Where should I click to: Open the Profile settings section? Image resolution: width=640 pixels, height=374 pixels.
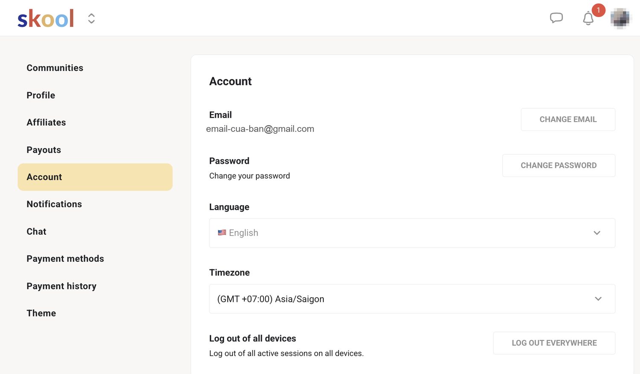pyautogui.click(x=41, y=95)
